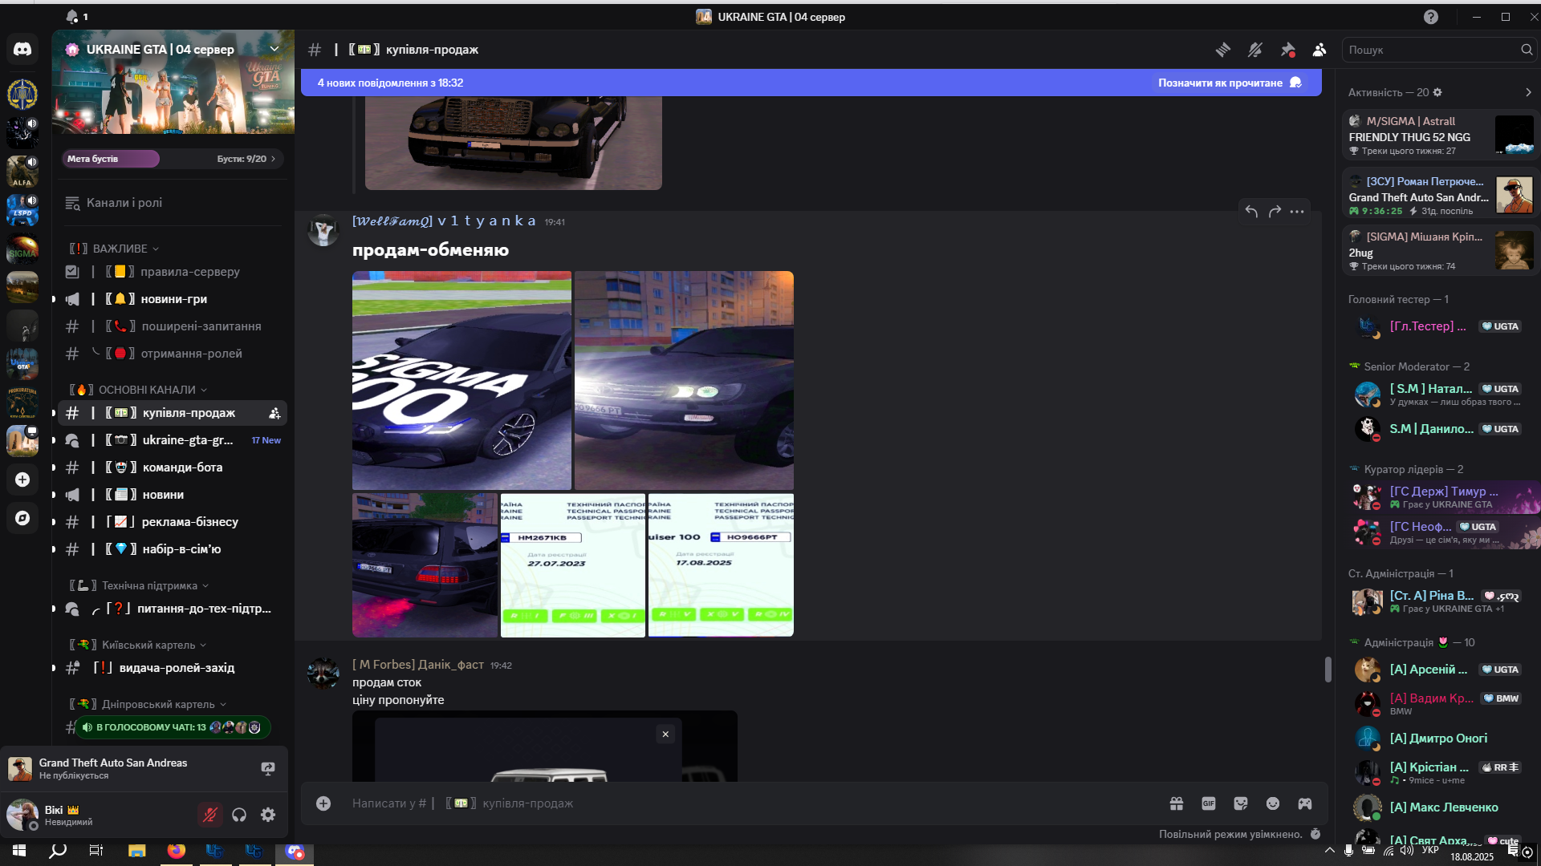This screenshot has width=1541, height=866.
Task: Select the LSPD server icon
Action: [22, 210]
